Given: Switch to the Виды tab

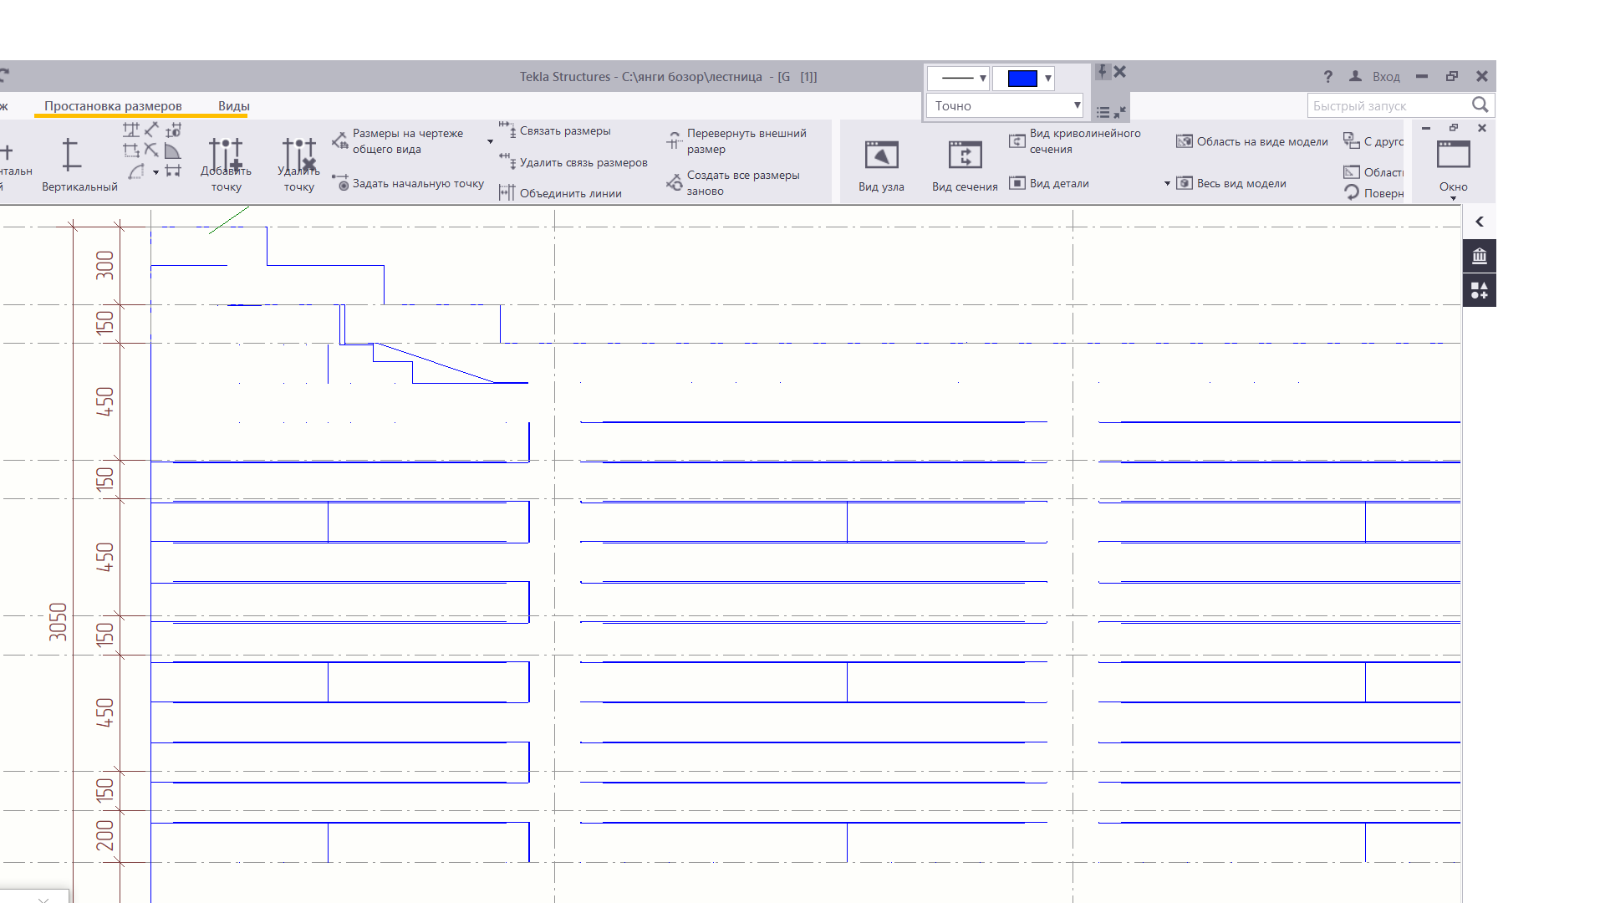Looking at the screenshot, I should (233, 106).
